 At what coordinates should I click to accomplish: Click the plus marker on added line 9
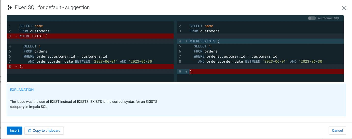pyautogui.click(x=186, y=72)
